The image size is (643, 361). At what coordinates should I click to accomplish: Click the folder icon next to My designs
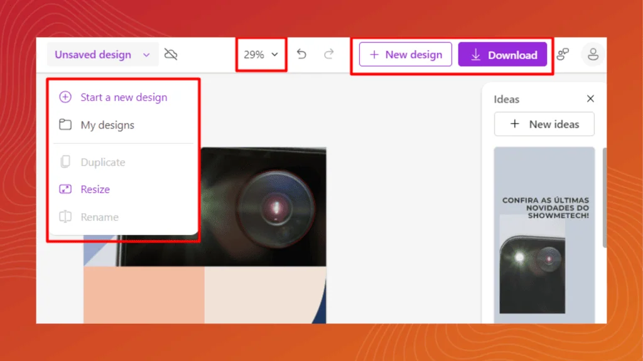pyautogui.click(x=65, y=125)
